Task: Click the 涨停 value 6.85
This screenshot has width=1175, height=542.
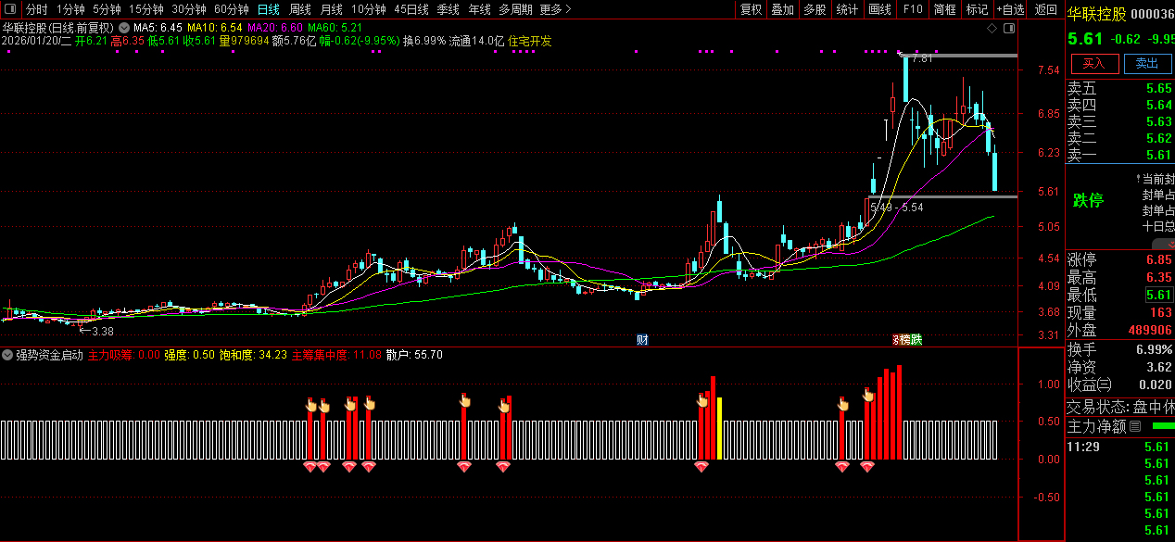Action: tap(1158, 259)
